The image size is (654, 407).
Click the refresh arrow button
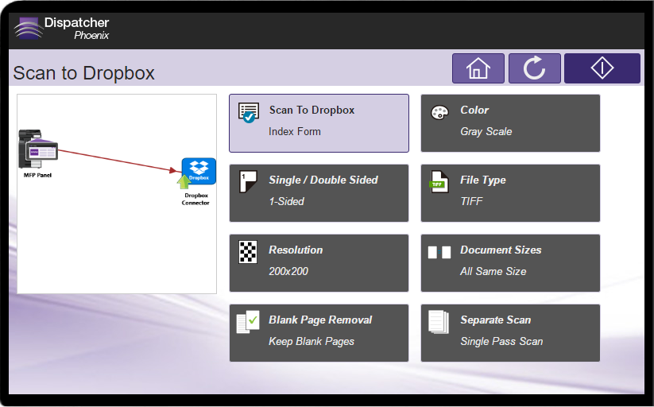click(x=534, y=68)
